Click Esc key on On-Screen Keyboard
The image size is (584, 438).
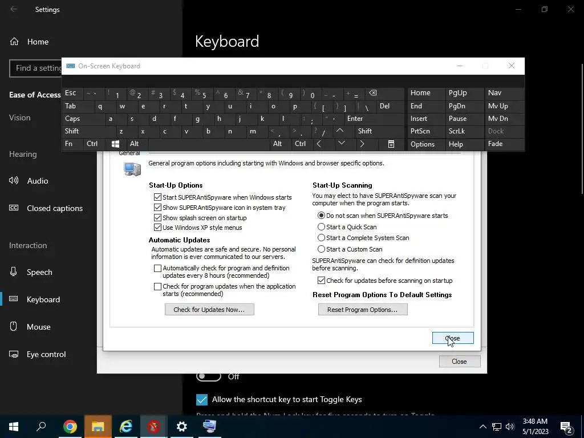[x=73, y=93]
